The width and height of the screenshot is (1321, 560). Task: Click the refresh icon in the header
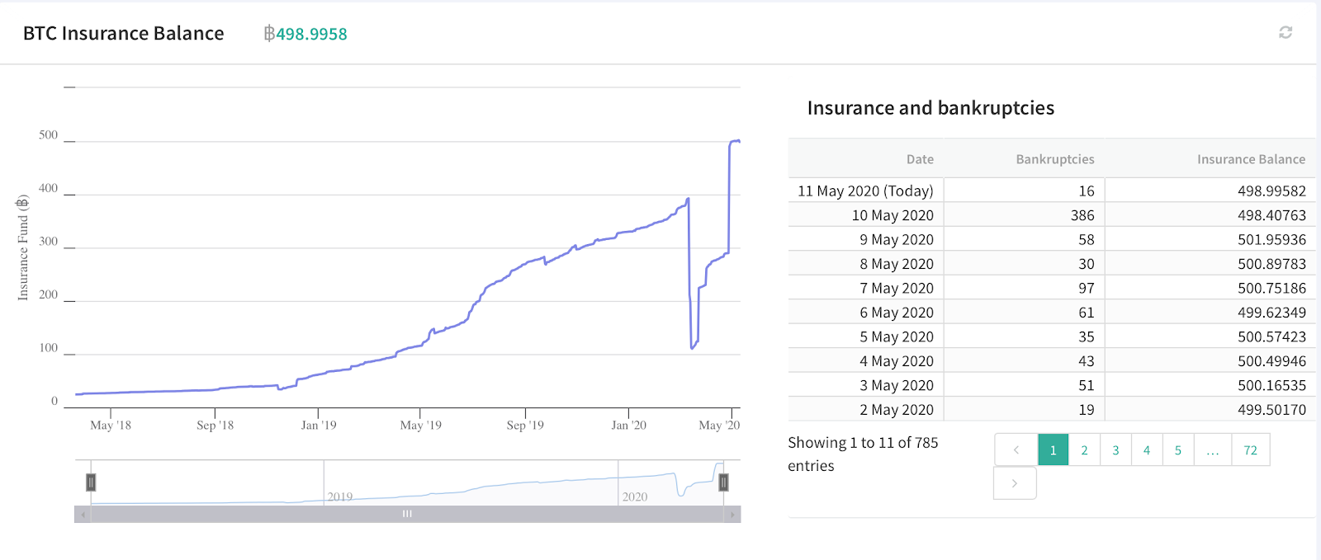point(1285,32)
